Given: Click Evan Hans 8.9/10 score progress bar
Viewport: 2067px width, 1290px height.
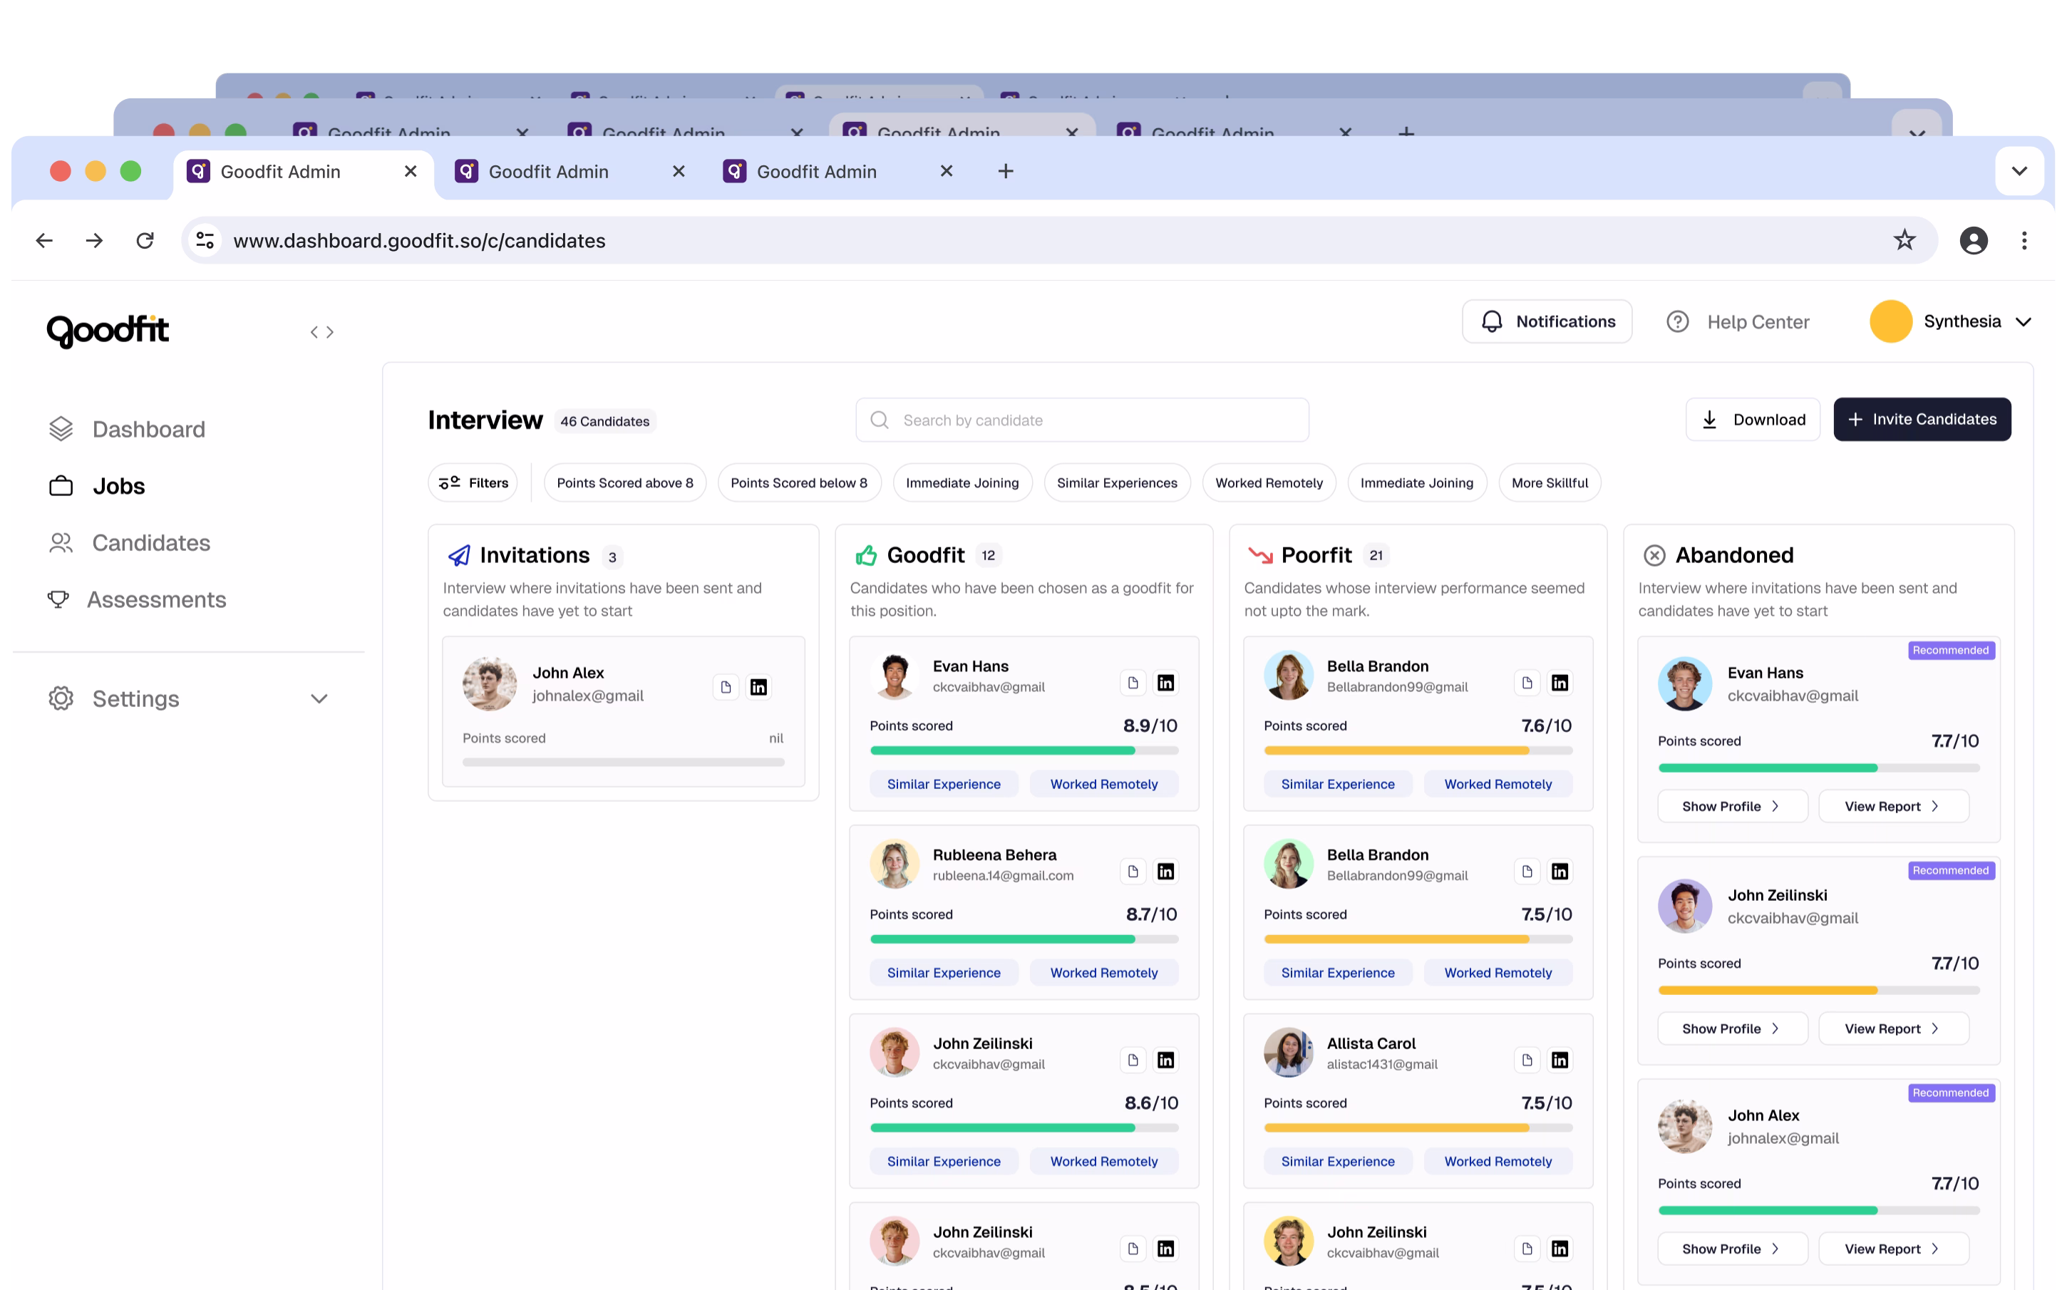Looking at the screenshot, I should tap(1024, 750).
